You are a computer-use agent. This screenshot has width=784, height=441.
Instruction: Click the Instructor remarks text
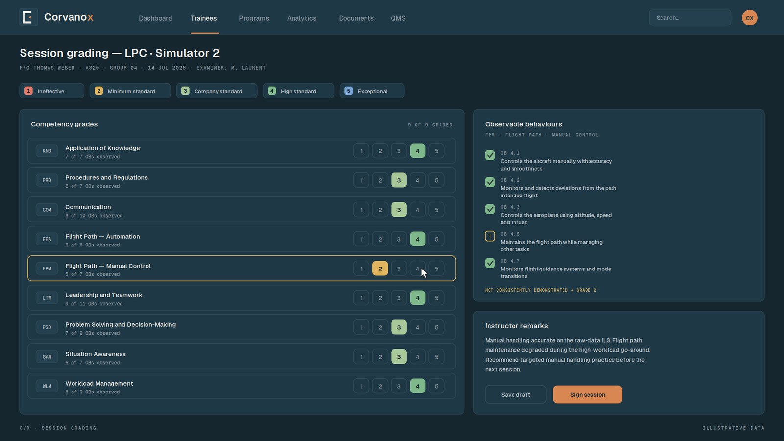(x=568, y=355)
